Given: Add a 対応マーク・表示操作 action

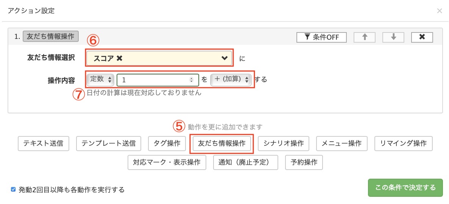Looking at the screenshot, I should [167, 162].
